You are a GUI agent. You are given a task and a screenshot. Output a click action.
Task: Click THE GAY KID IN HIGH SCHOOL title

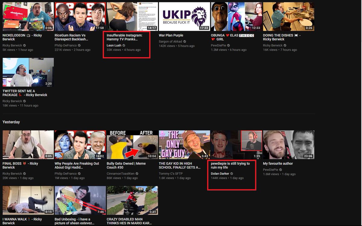180,165
